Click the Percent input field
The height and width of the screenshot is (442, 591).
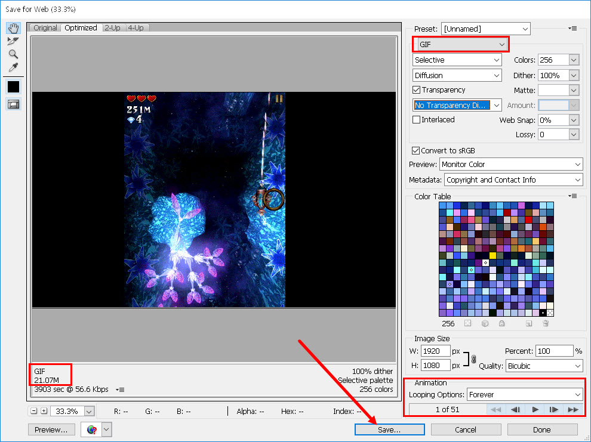(x=554, y=351)
